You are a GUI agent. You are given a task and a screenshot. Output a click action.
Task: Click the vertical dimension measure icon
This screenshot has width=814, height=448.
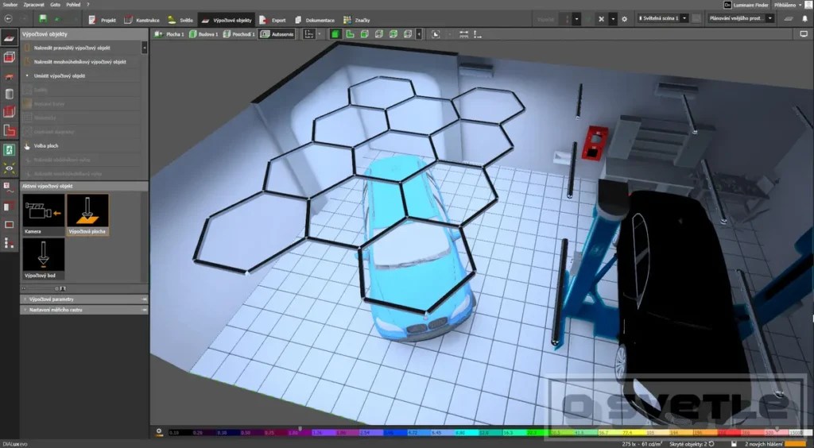478,34
